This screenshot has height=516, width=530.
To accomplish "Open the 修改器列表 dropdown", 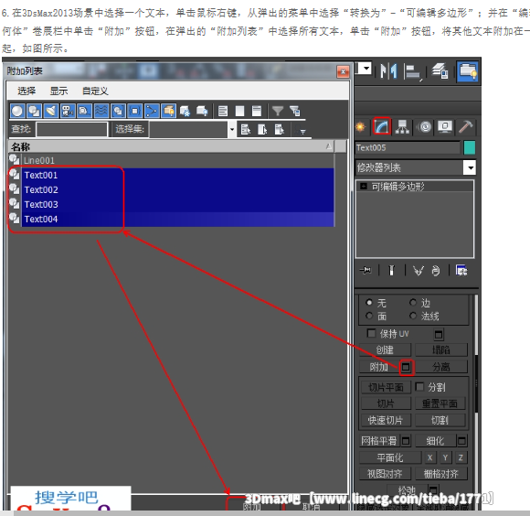I will click(x=470, y=167).
